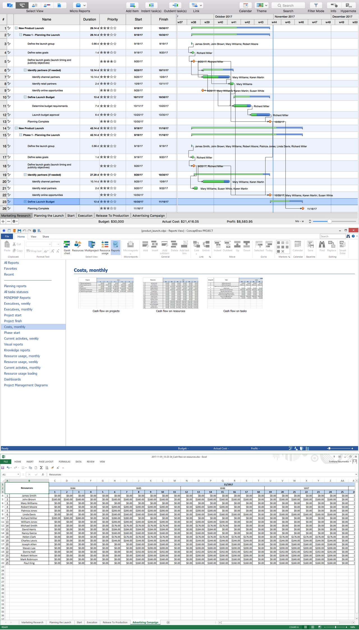The height and width of the screenshot is (630, 359).
Task: Select the Excel Marketing Research sheet tab
Action: (x=33, y=622)
